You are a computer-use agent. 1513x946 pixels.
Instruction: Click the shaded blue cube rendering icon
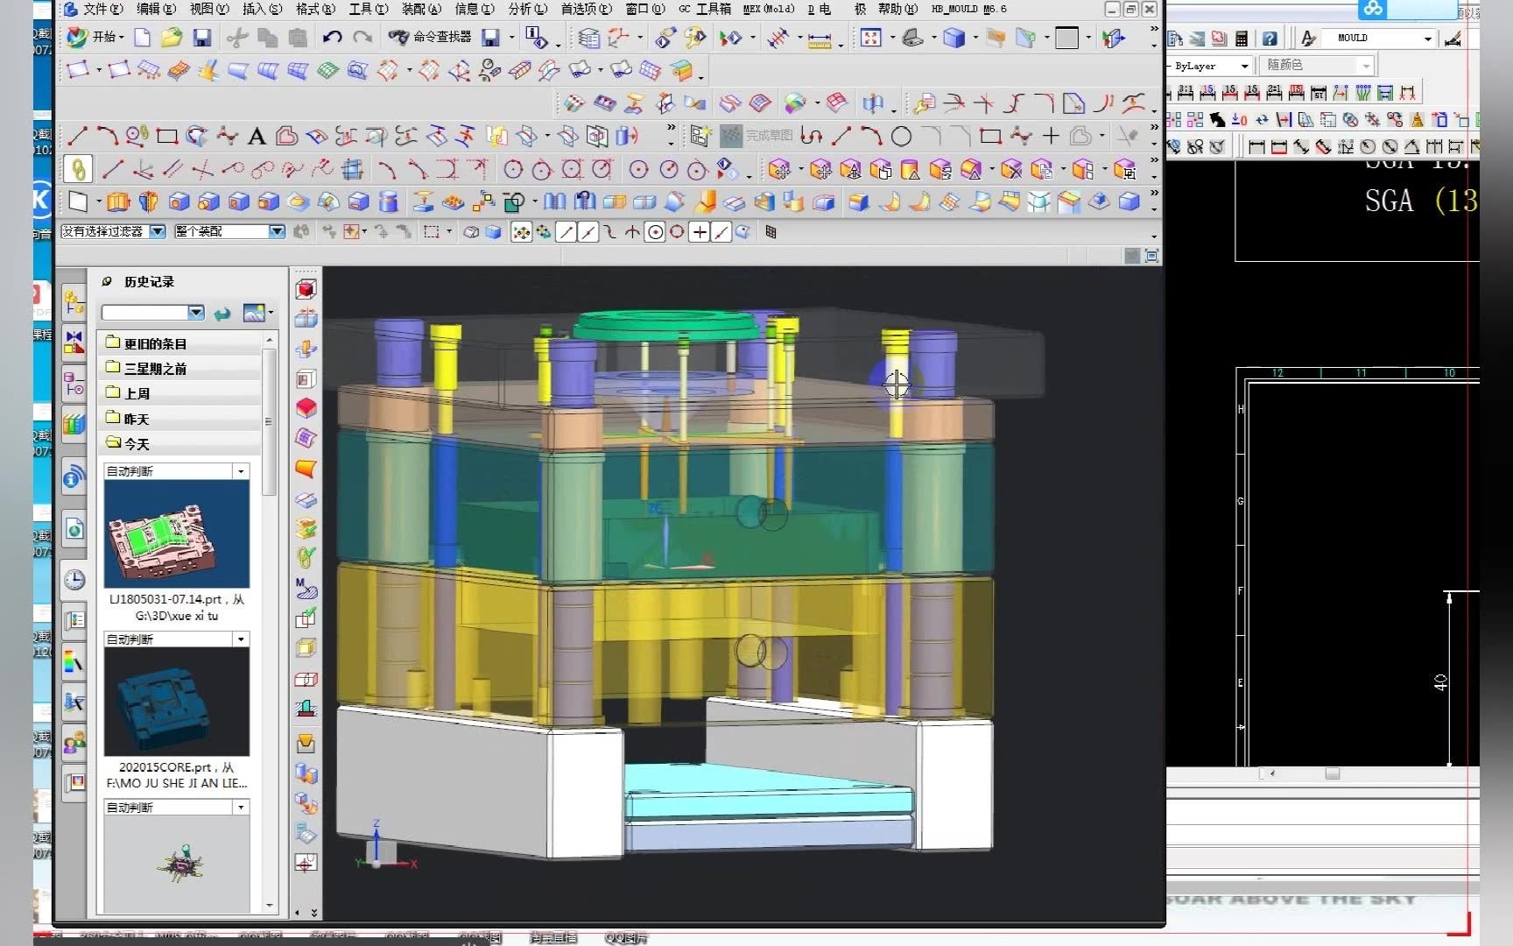(x=954, y=38)
